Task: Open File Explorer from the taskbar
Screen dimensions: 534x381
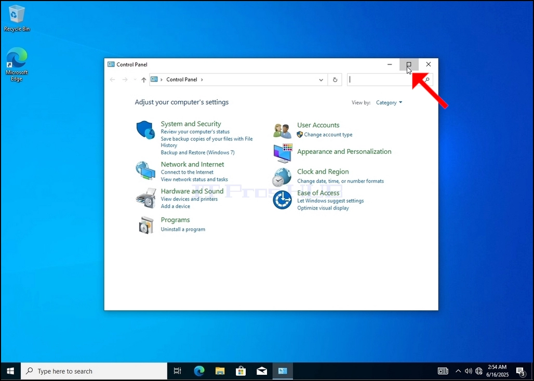Action: pos(220,371)
